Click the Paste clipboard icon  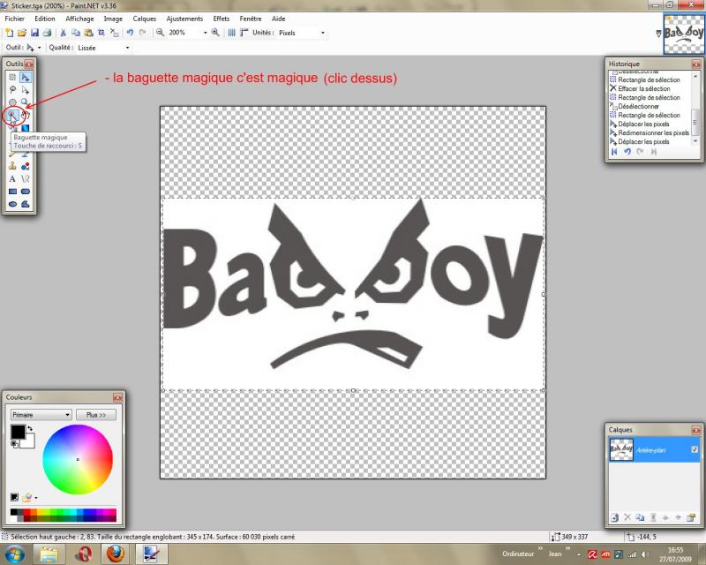point(89,33)
